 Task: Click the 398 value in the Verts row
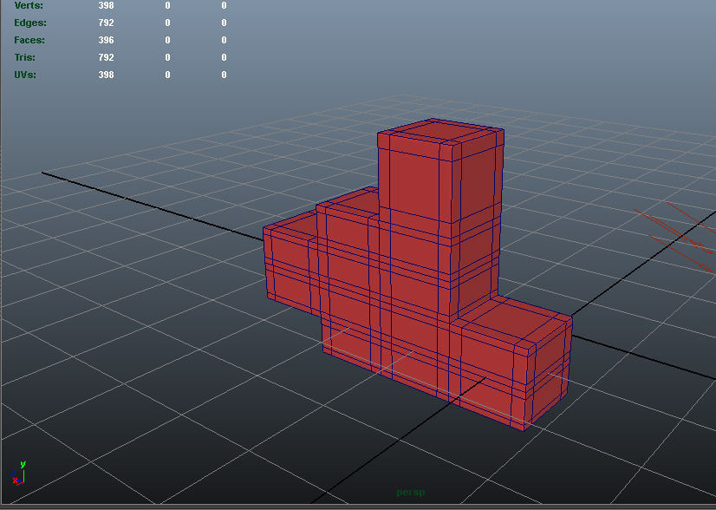click(106, 5)
